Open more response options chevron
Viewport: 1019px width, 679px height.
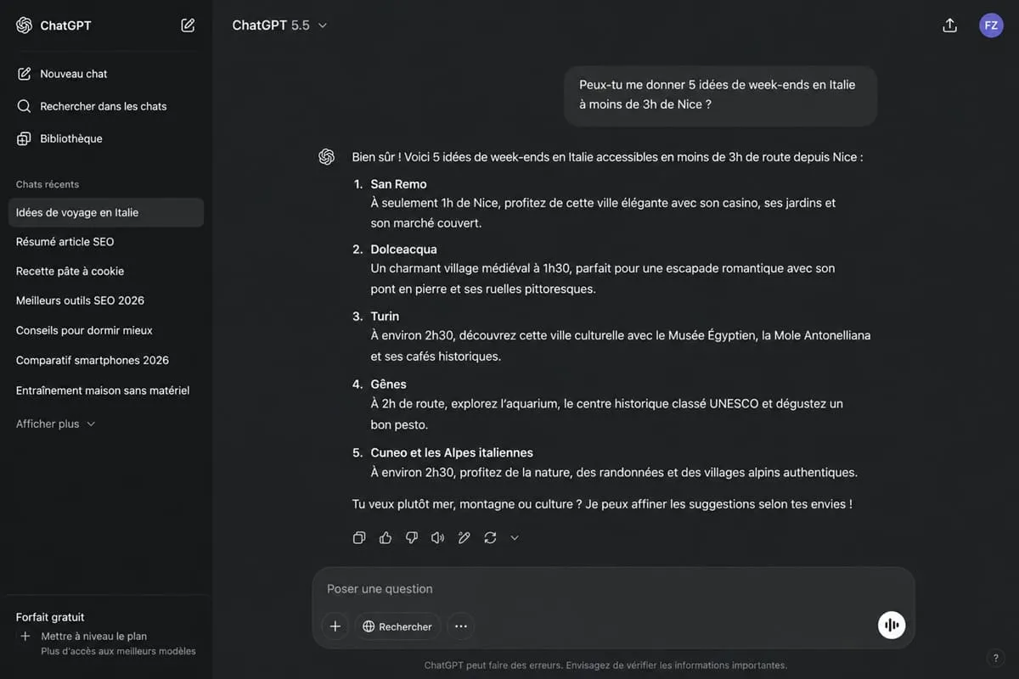515,537
